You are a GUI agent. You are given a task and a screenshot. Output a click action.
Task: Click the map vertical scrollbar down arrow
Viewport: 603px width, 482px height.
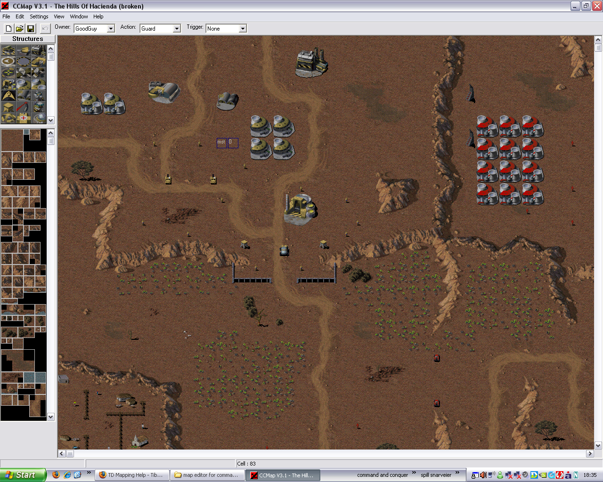(598, 445)
